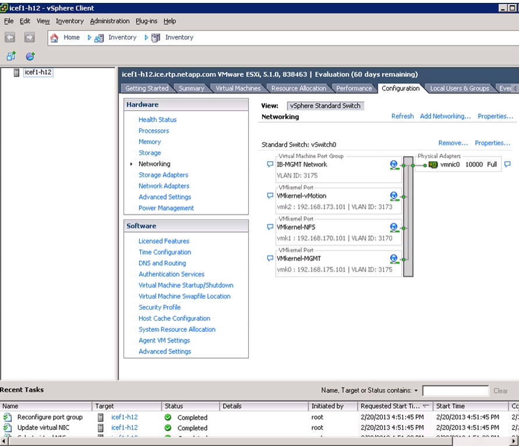
Task: Click the VMkernel-MGMT port globe icon
Action: click(x=394, y=259)
